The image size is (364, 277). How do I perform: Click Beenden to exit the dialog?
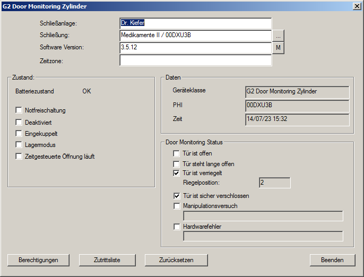332,260
